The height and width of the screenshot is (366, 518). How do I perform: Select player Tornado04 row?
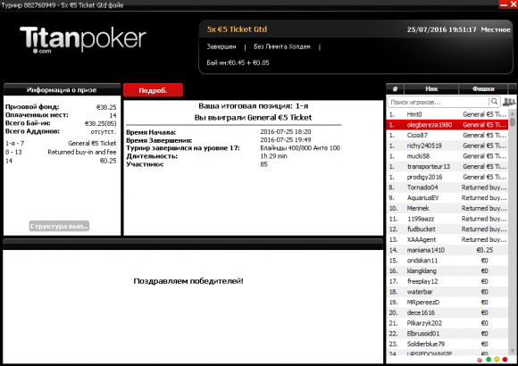(447, 187)
